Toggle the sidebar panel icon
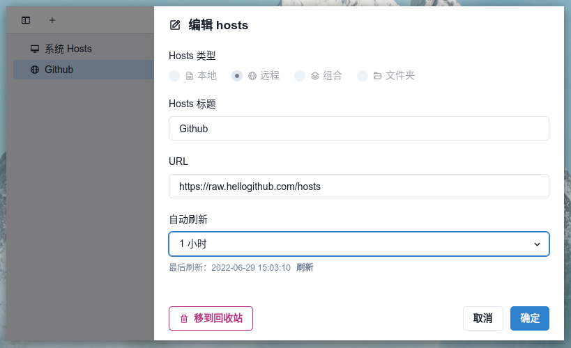Viewport: 571px width, 348px height. [x=26, y=20]
